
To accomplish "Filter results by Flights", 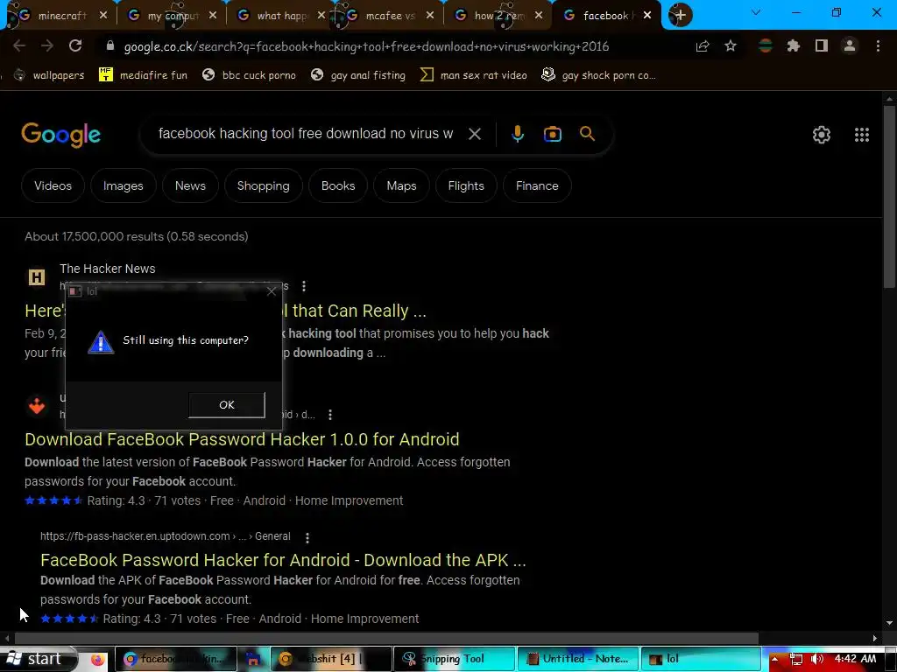I will coord(466,185).
